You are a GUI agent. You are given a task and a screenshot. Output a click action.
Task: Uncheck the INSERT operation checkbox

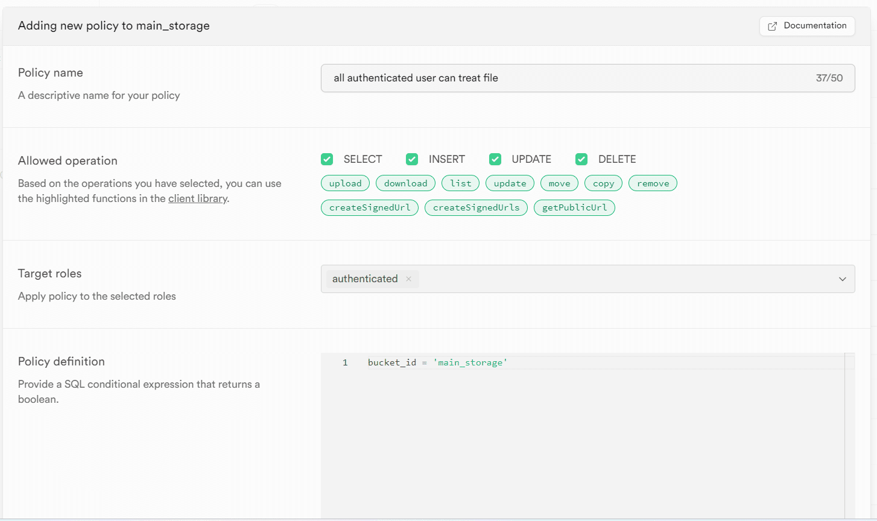(412, 159)
